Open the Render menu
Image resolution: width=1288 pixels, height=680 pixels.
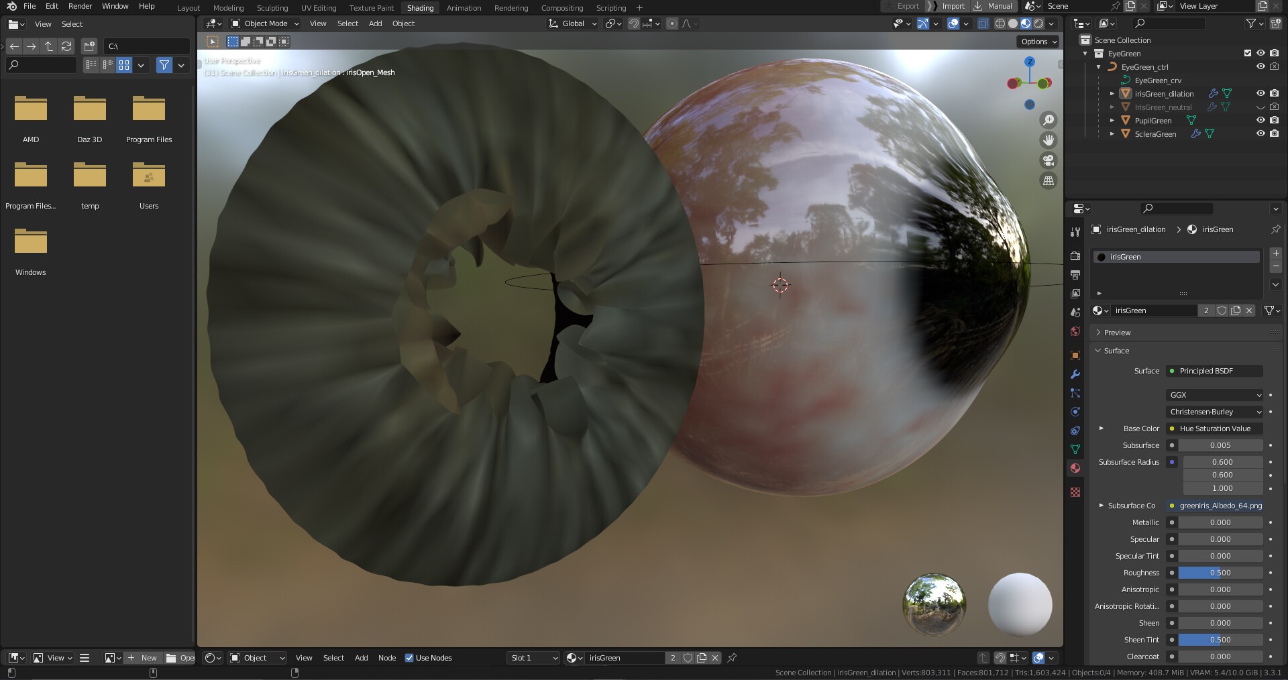click(80, 6)
